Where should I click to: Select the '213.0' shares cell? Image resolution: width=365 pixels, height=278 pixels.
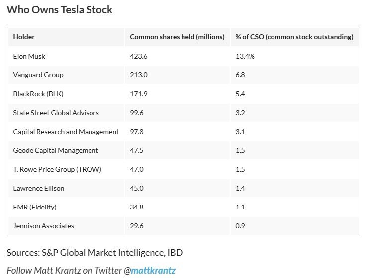click(x=177, y=75)
